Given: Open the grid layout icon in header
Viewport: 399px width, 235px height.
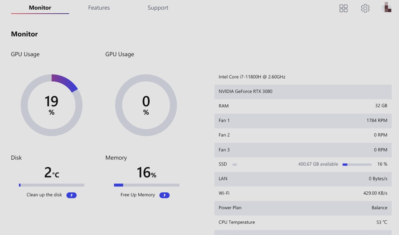Looking at the screenshot, I should 343,8.
